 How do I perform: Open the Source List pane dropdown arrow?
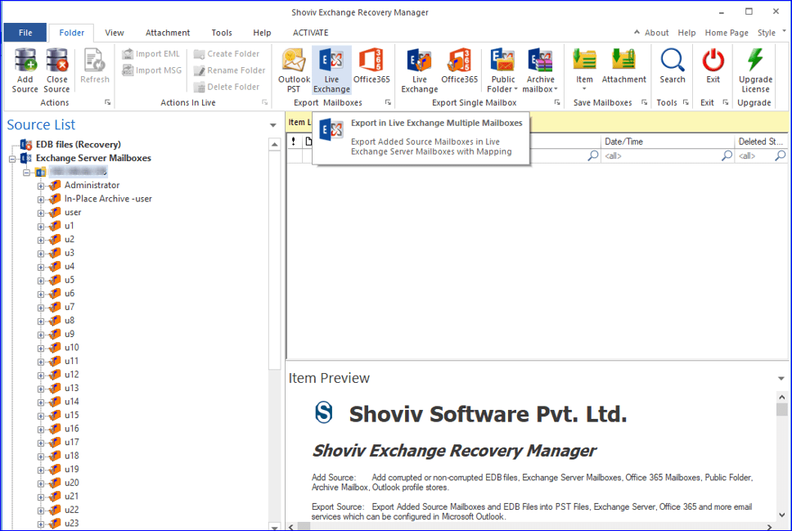click(272, 125)
